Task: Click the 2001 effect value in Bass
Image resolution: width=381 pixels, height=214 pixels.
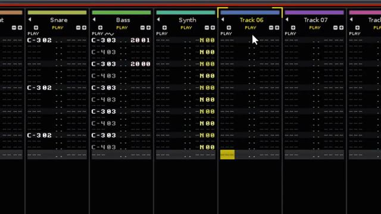Action: coord(140,40)
